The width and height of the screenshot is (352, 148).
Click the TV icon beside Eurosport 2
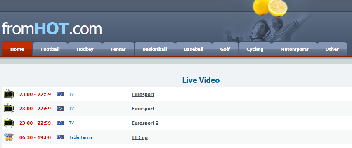point(9,123)
